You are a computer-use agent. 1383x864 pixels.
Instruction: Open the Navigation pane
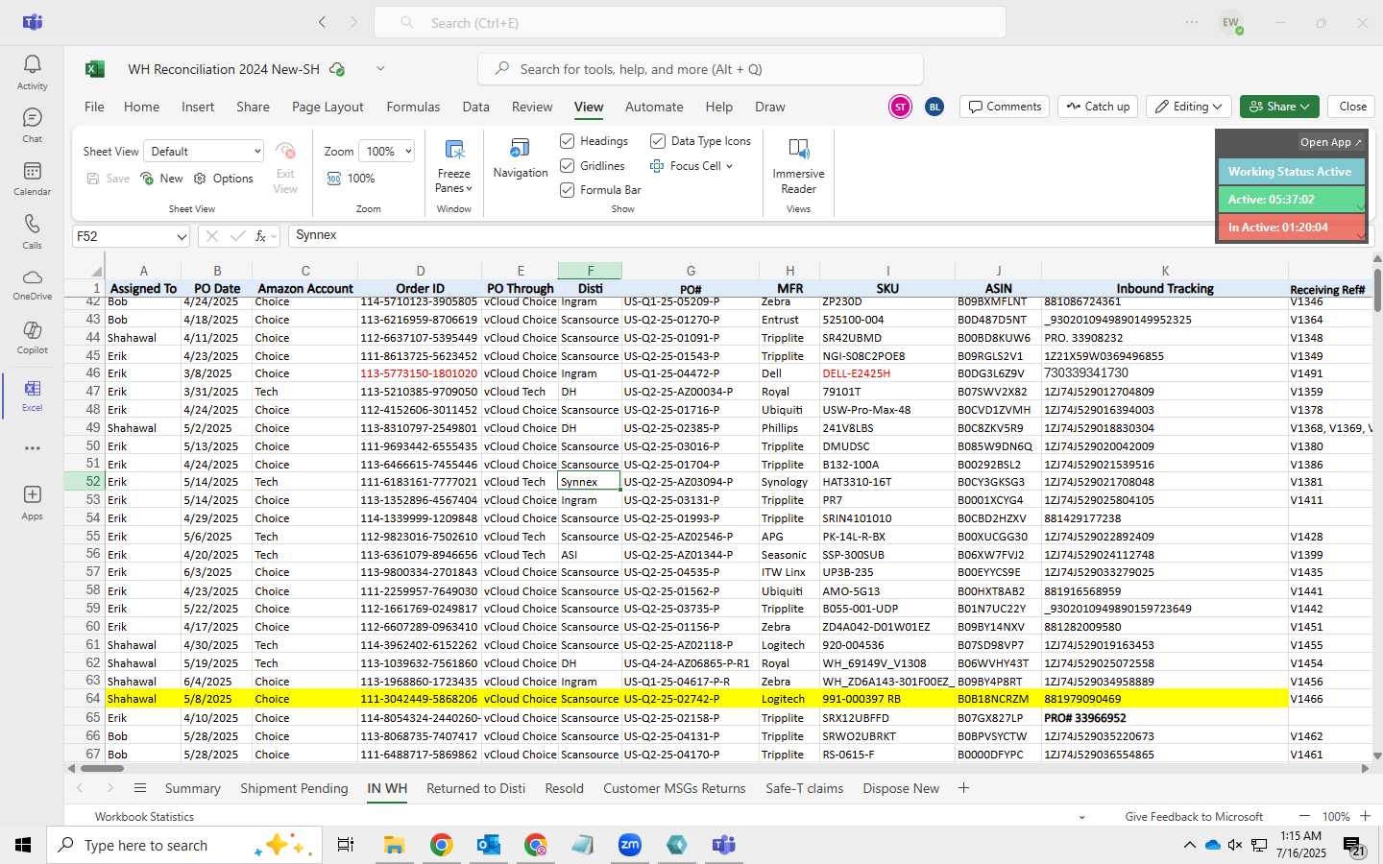click(520, 158)
